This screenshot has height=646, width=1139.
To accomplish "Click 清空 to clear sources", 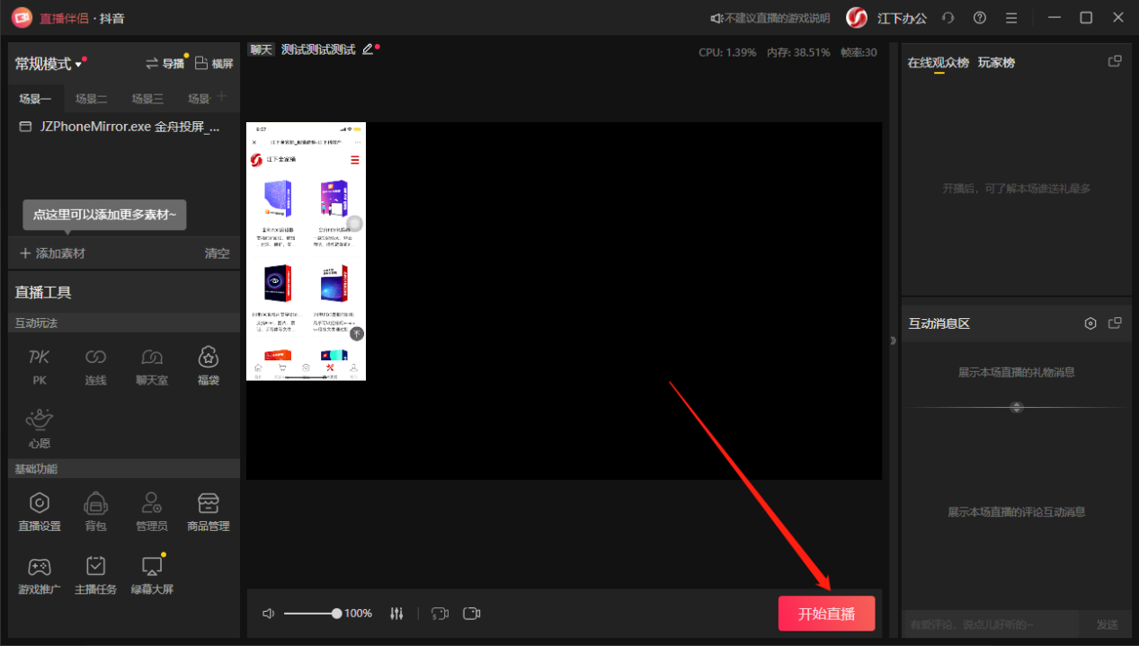I will coord(218,253).
